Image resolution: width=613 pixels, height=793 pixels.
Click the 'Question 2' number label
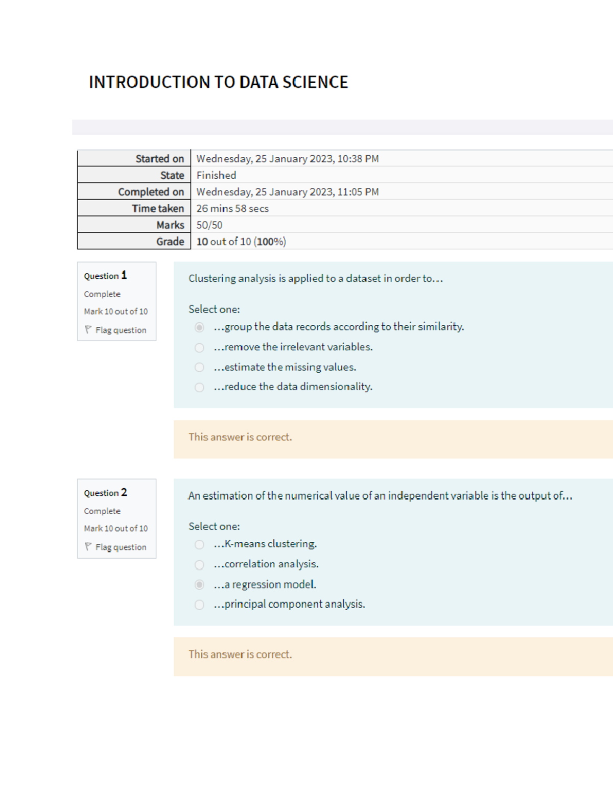pos(105,493)
